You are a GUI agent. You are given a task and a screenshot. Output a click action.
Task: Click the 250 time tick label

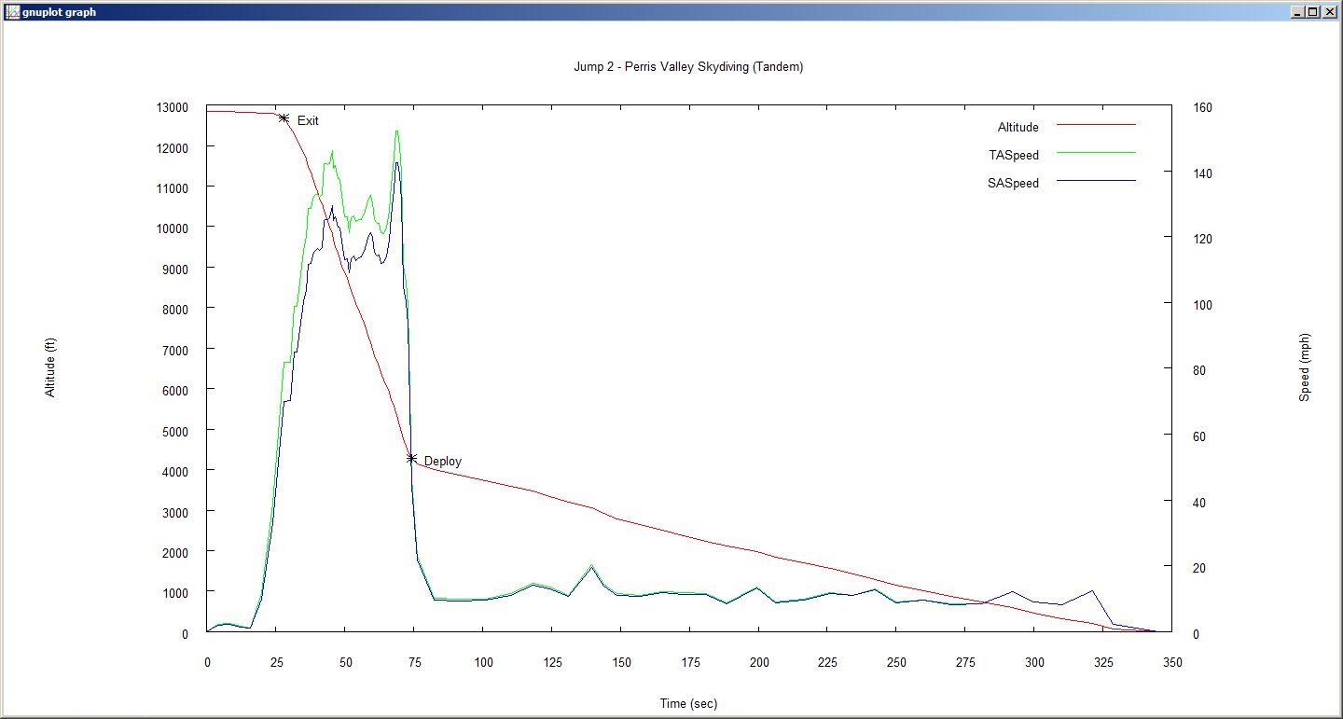click(896, 662)
